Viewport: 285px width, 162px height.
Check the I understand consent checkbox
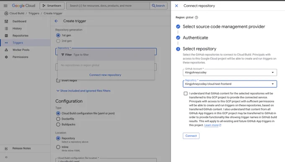pyautogui.click(x=186, y=94)
